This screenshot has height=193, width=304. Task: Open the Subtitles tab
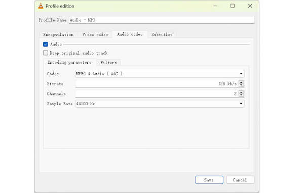pos(162,35)
